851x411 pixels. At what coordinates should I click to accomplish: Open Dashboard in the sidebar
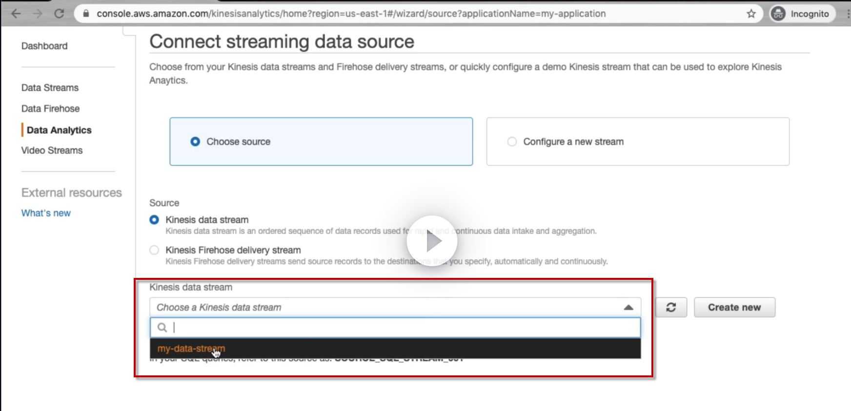[x=44, y=46]
